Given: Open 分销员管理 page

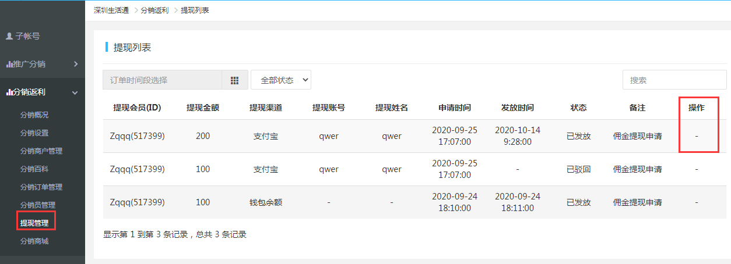Looking at the screenshot, I should [x=38, y=205].
